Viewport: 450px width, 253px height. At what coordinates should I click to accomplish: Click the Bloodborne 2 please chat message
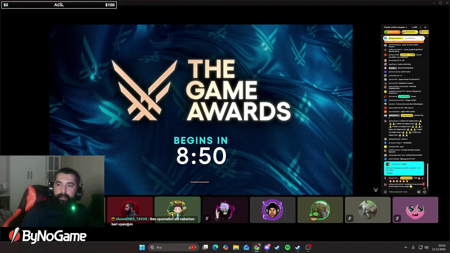point(399,83)
